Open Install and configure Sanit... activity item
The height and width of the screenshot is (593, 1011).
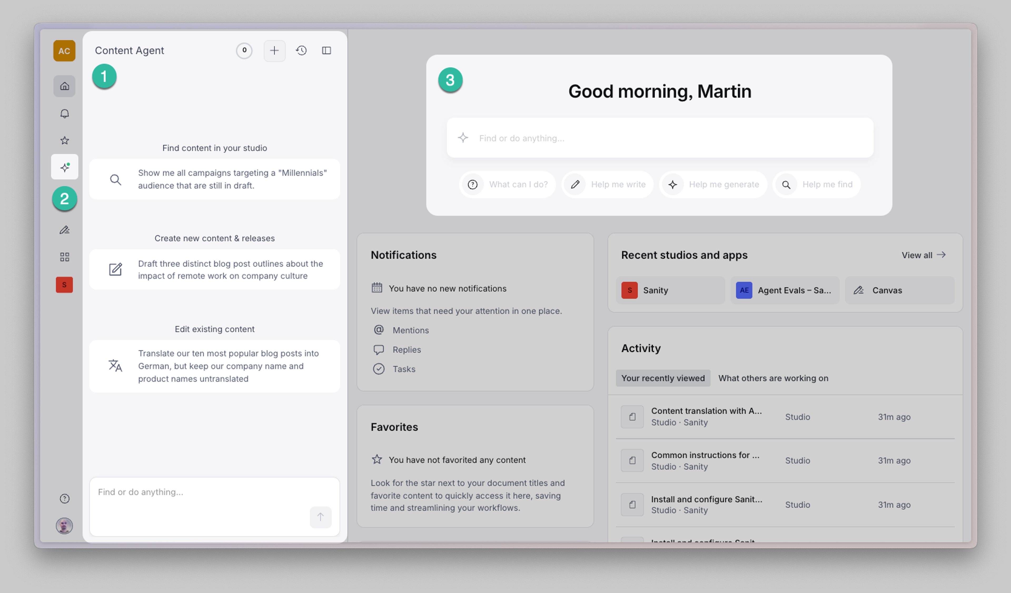[x=785, y=505]
